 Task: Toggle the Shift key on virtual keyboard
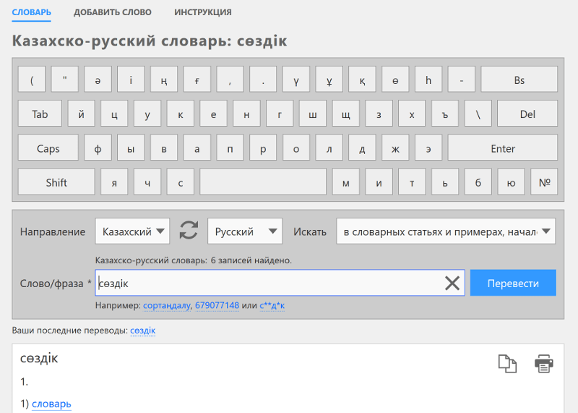point(56,182)
